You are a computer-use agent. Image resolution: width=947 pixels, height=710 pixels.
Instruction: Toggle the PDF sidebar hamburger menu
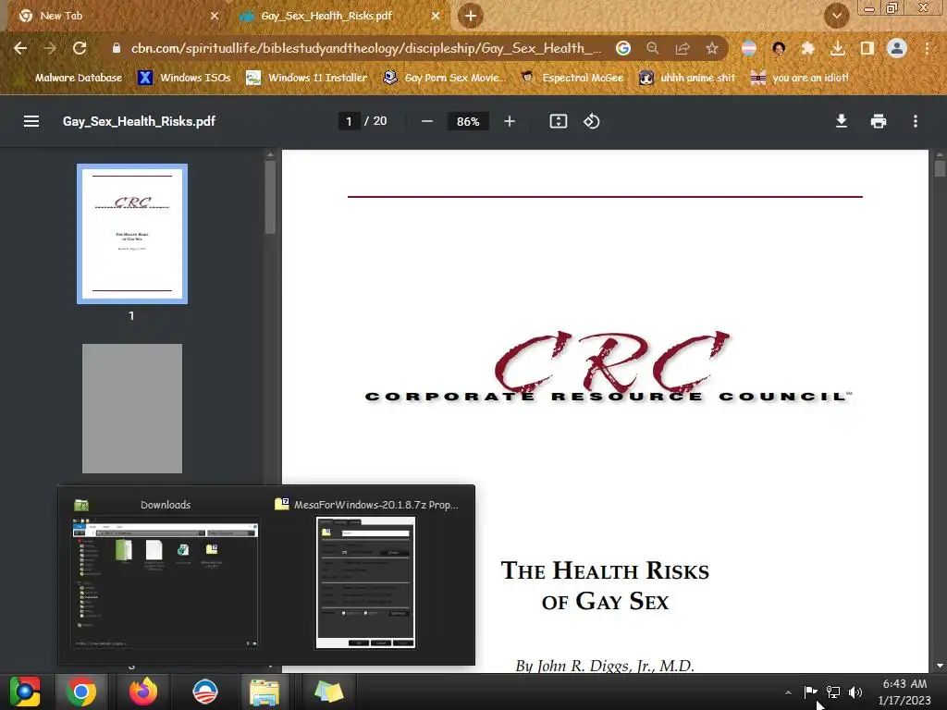pos(31,121)
